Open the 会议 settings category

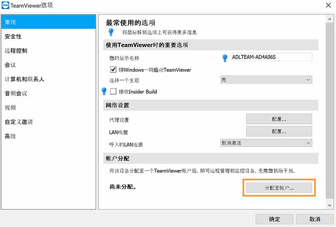[x=48, y=65]
